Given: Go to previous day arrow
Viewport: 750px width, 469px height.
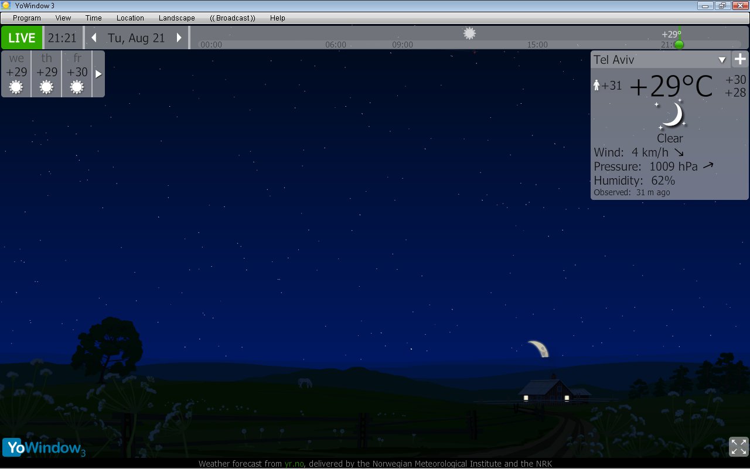Looking at the screenshot, I should click(94, 38).
